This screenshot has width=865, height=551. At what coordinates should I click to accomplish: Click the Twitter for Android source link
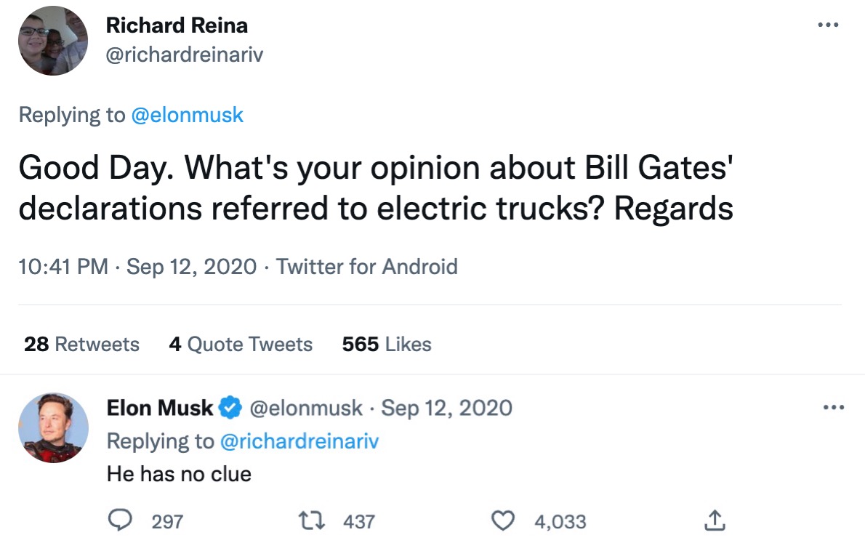[x=367, y=267]
